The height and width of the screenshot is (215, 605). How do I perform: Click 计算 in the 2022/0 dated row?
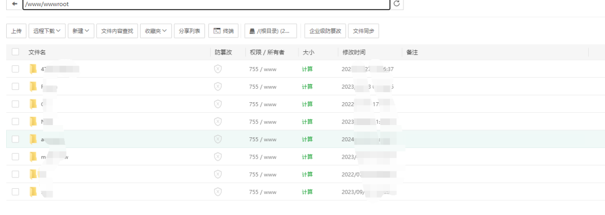coord(307,175)
